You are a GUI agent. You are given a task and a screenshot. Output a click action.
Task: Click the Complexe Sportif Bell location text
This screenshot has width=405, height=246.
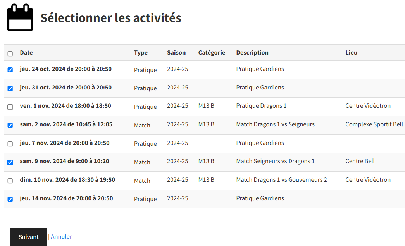[x=374, y=124]
